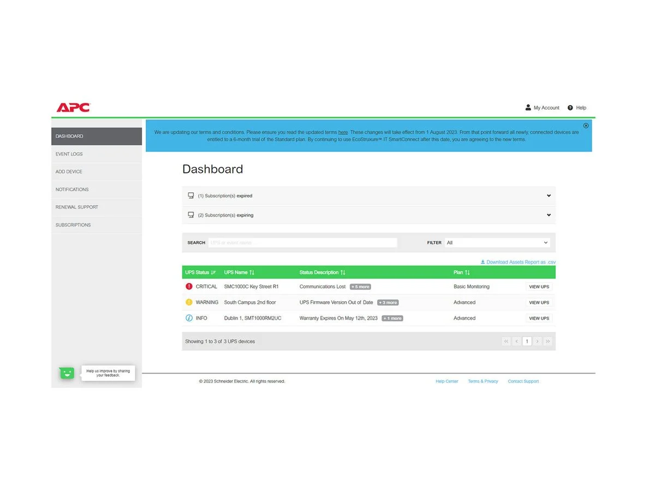The image size is (655, 491).
Task: Expand the expiring subscriptions panel
Action: 549,215
